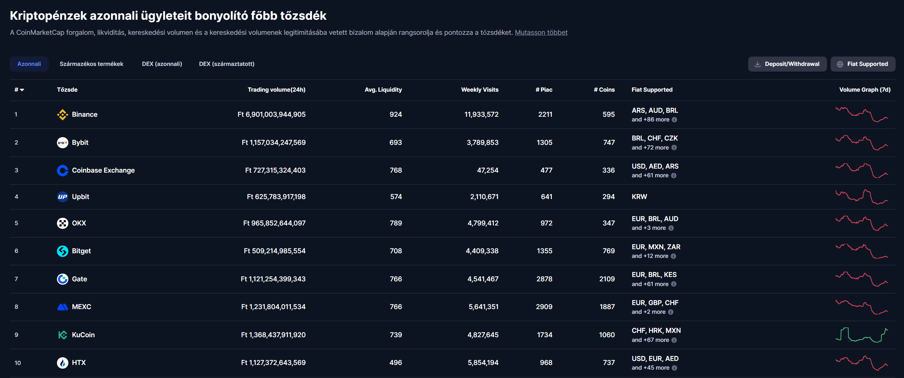
Task: Click KuCoin's green 7d volume graph
Action: 861,335
